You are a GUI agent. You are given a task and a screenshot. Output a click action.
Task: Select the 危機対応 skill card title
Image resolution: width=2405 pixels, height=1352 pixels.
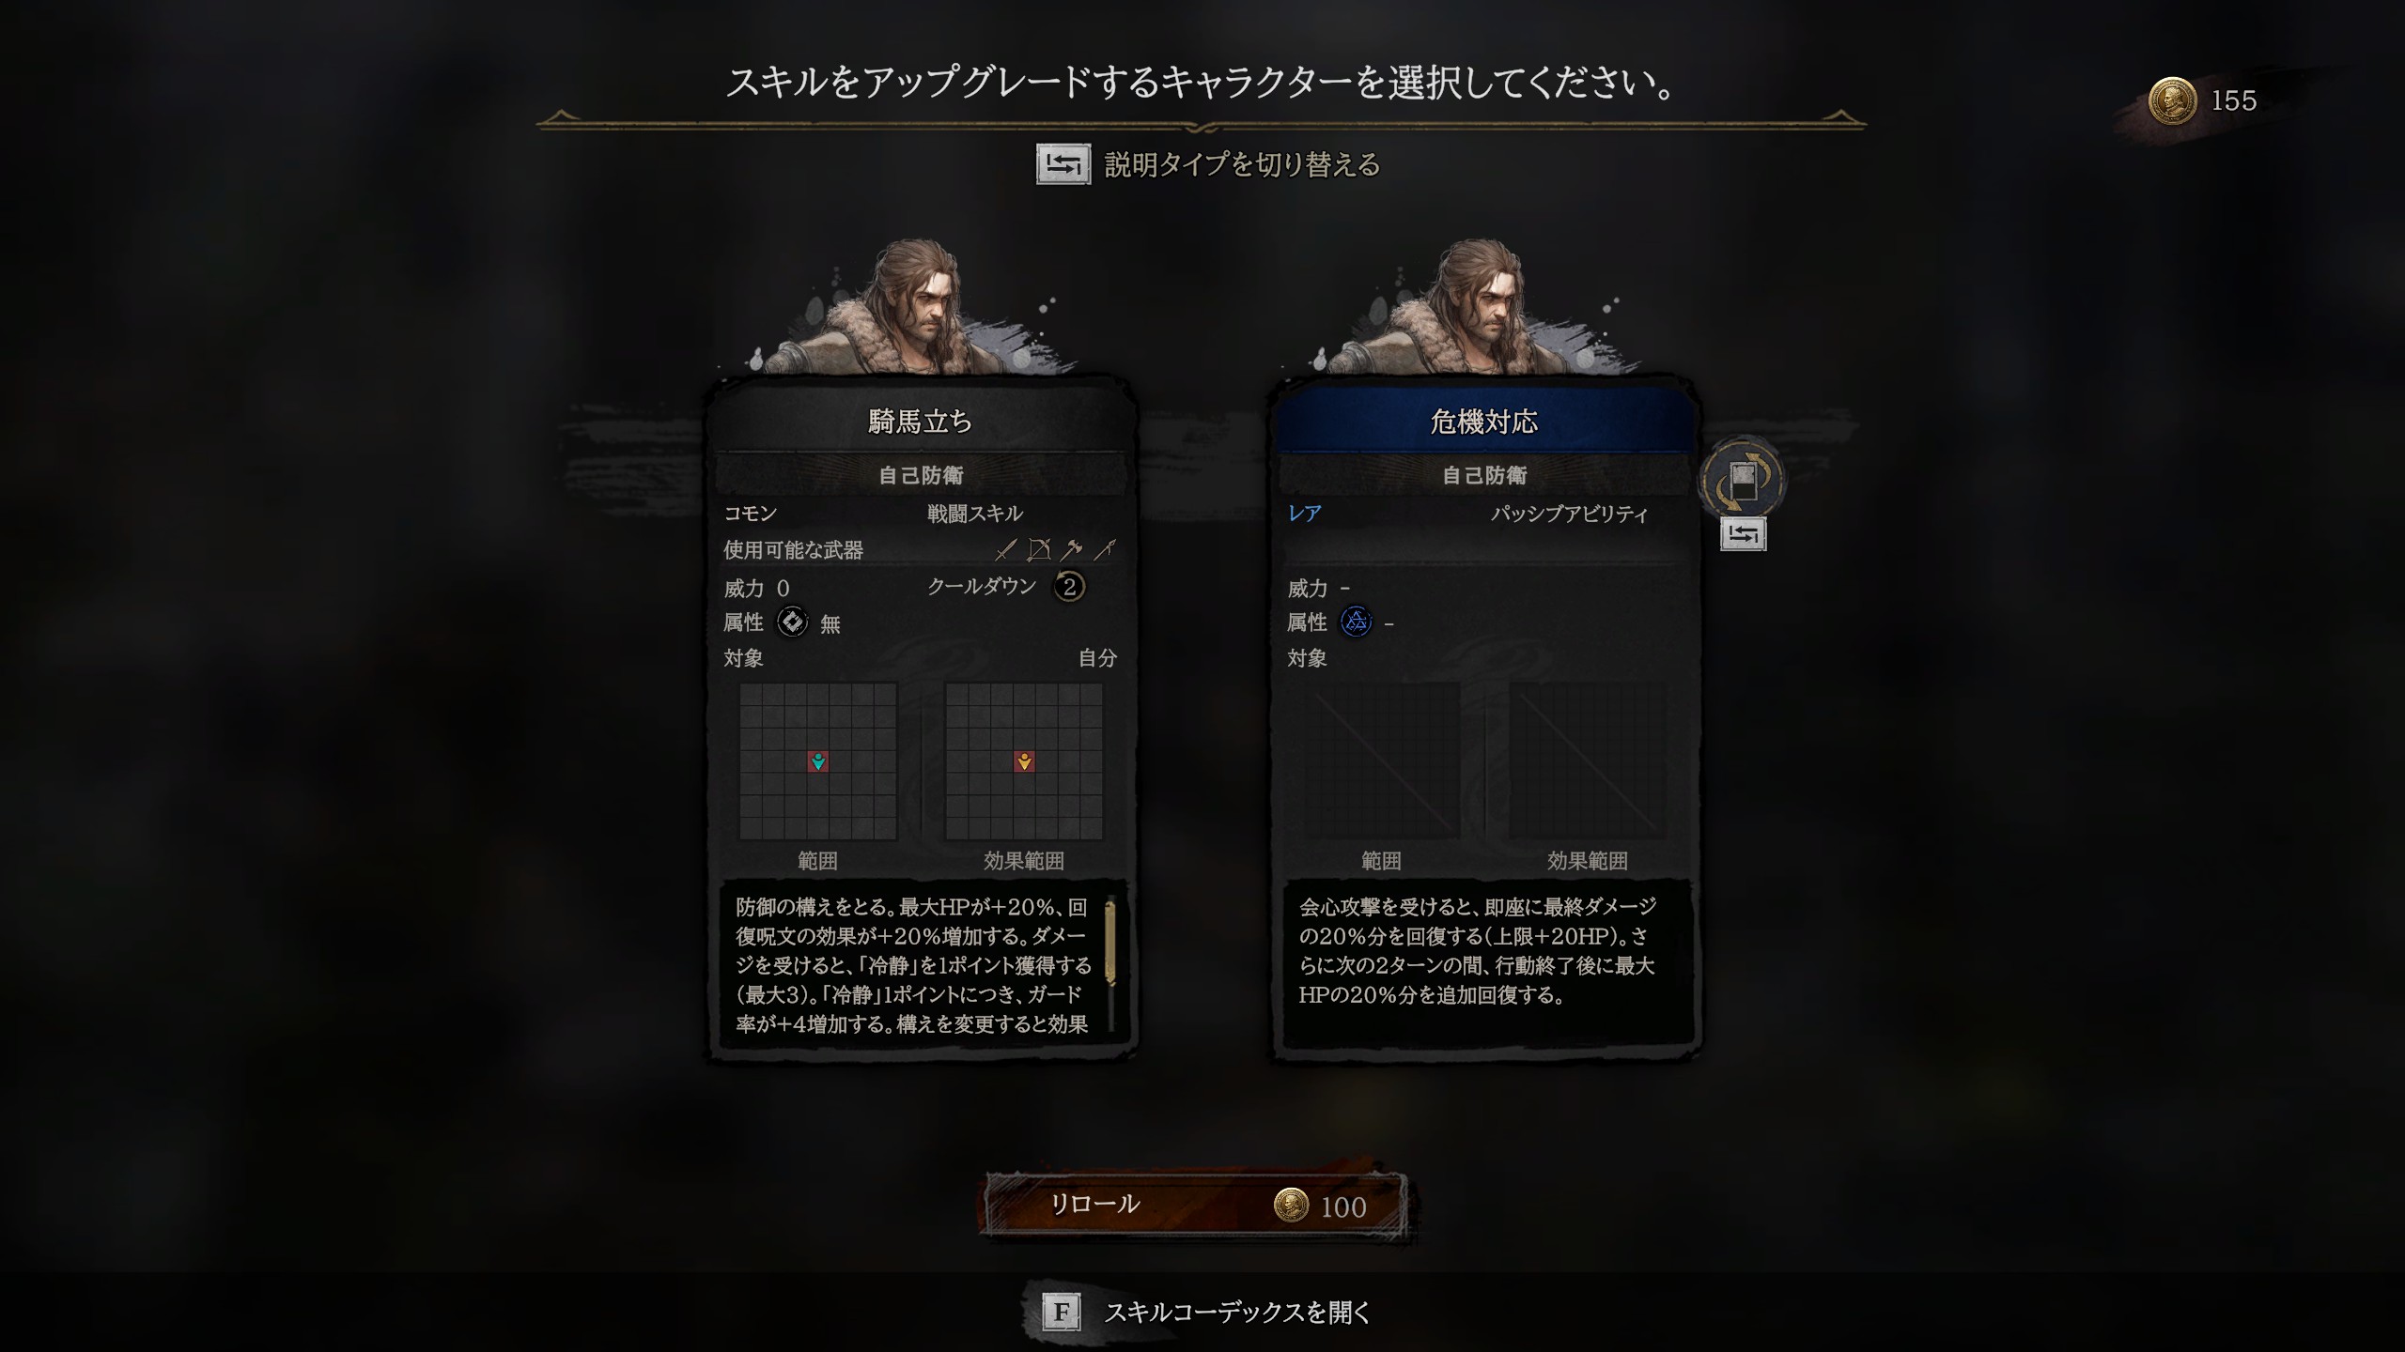[x=1484, y=422]
